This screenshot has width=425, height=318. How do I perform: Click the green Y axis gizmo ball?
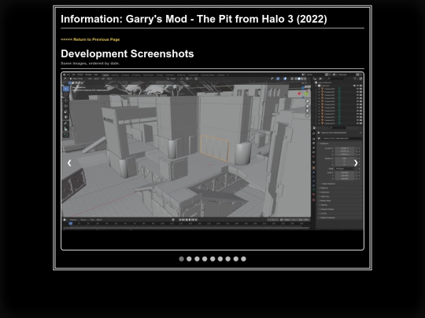[x=306, y=94]
